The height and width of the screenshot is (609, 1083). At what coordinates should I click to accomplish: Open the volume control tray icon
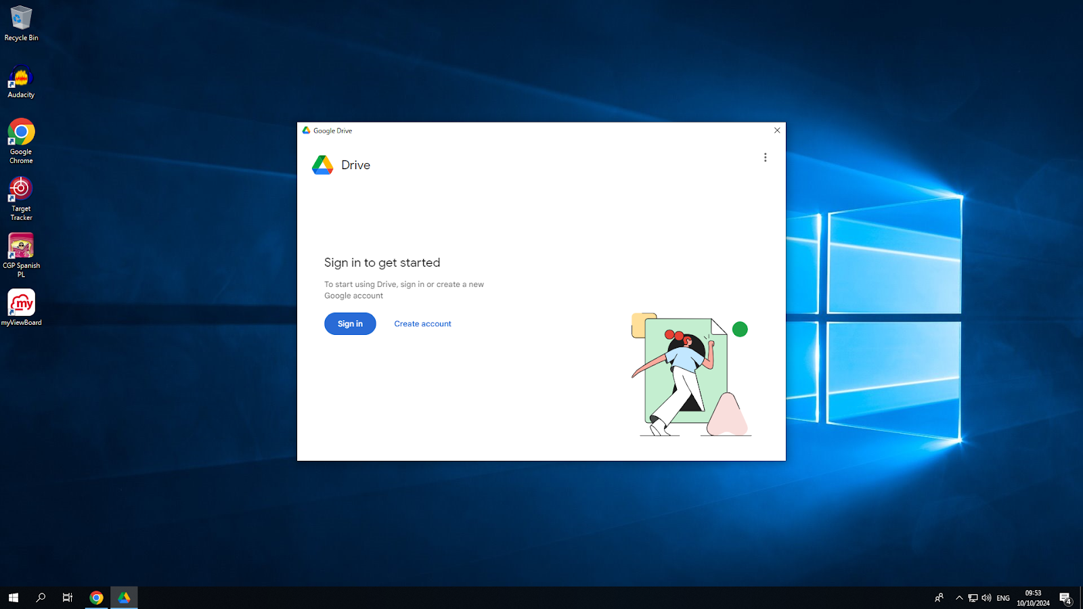pyautogui.click(x=986, y=597)
